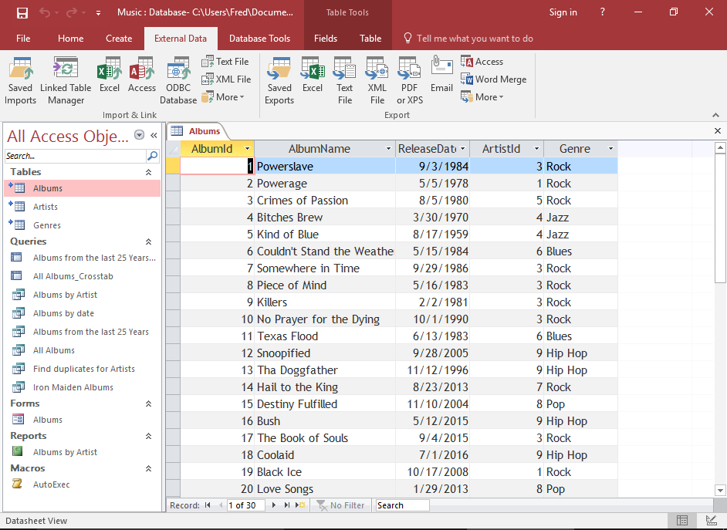Open the Linked Table Manager
This screenshot has height=530, width=727.
[65, 79]
